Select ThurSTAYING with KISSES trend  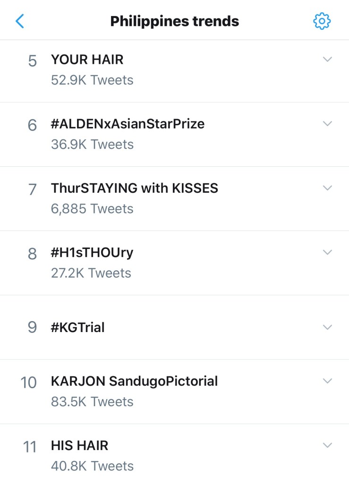click(x=135, y=188)
